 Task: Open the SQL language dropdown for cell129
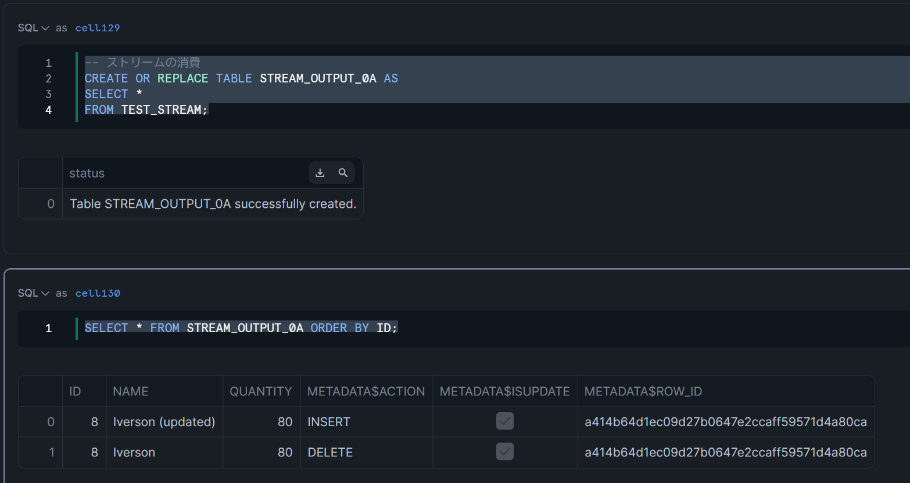(33, 28)
